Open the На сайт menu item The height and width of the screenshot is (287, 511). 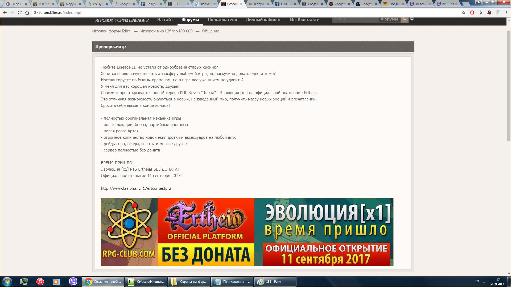(x=165, y=20)
